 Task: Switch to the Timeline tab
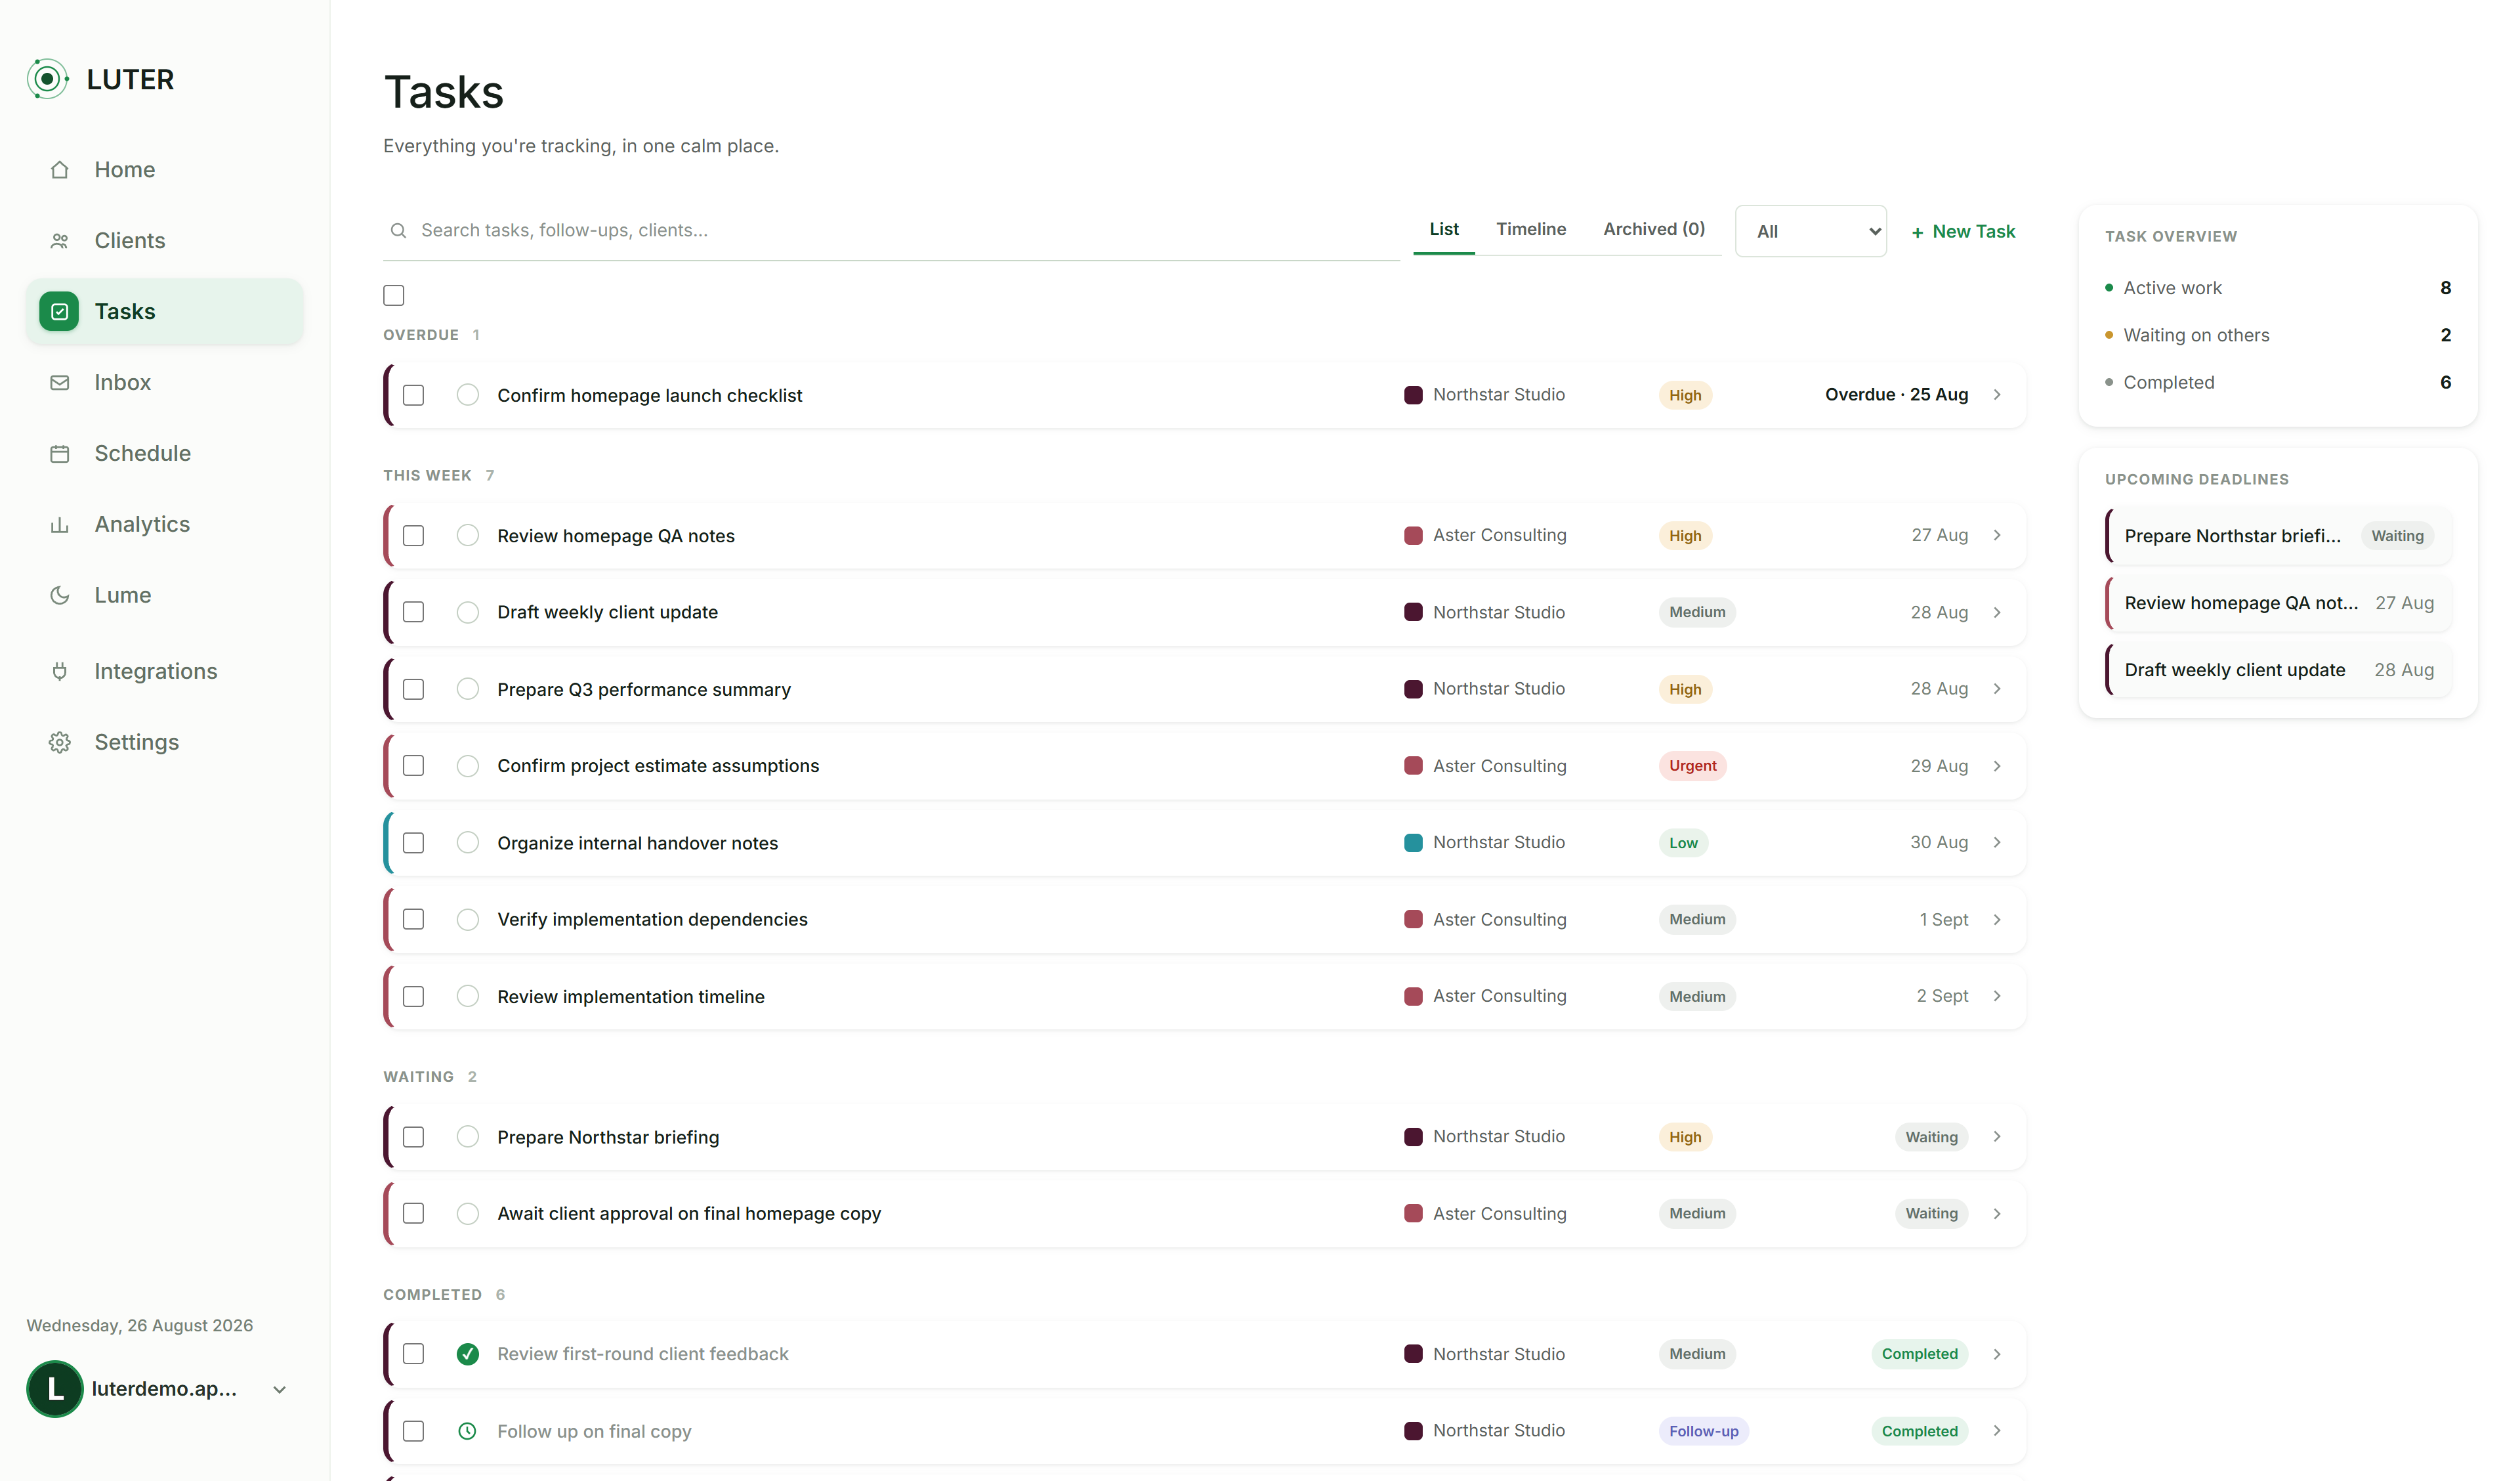1530,230
